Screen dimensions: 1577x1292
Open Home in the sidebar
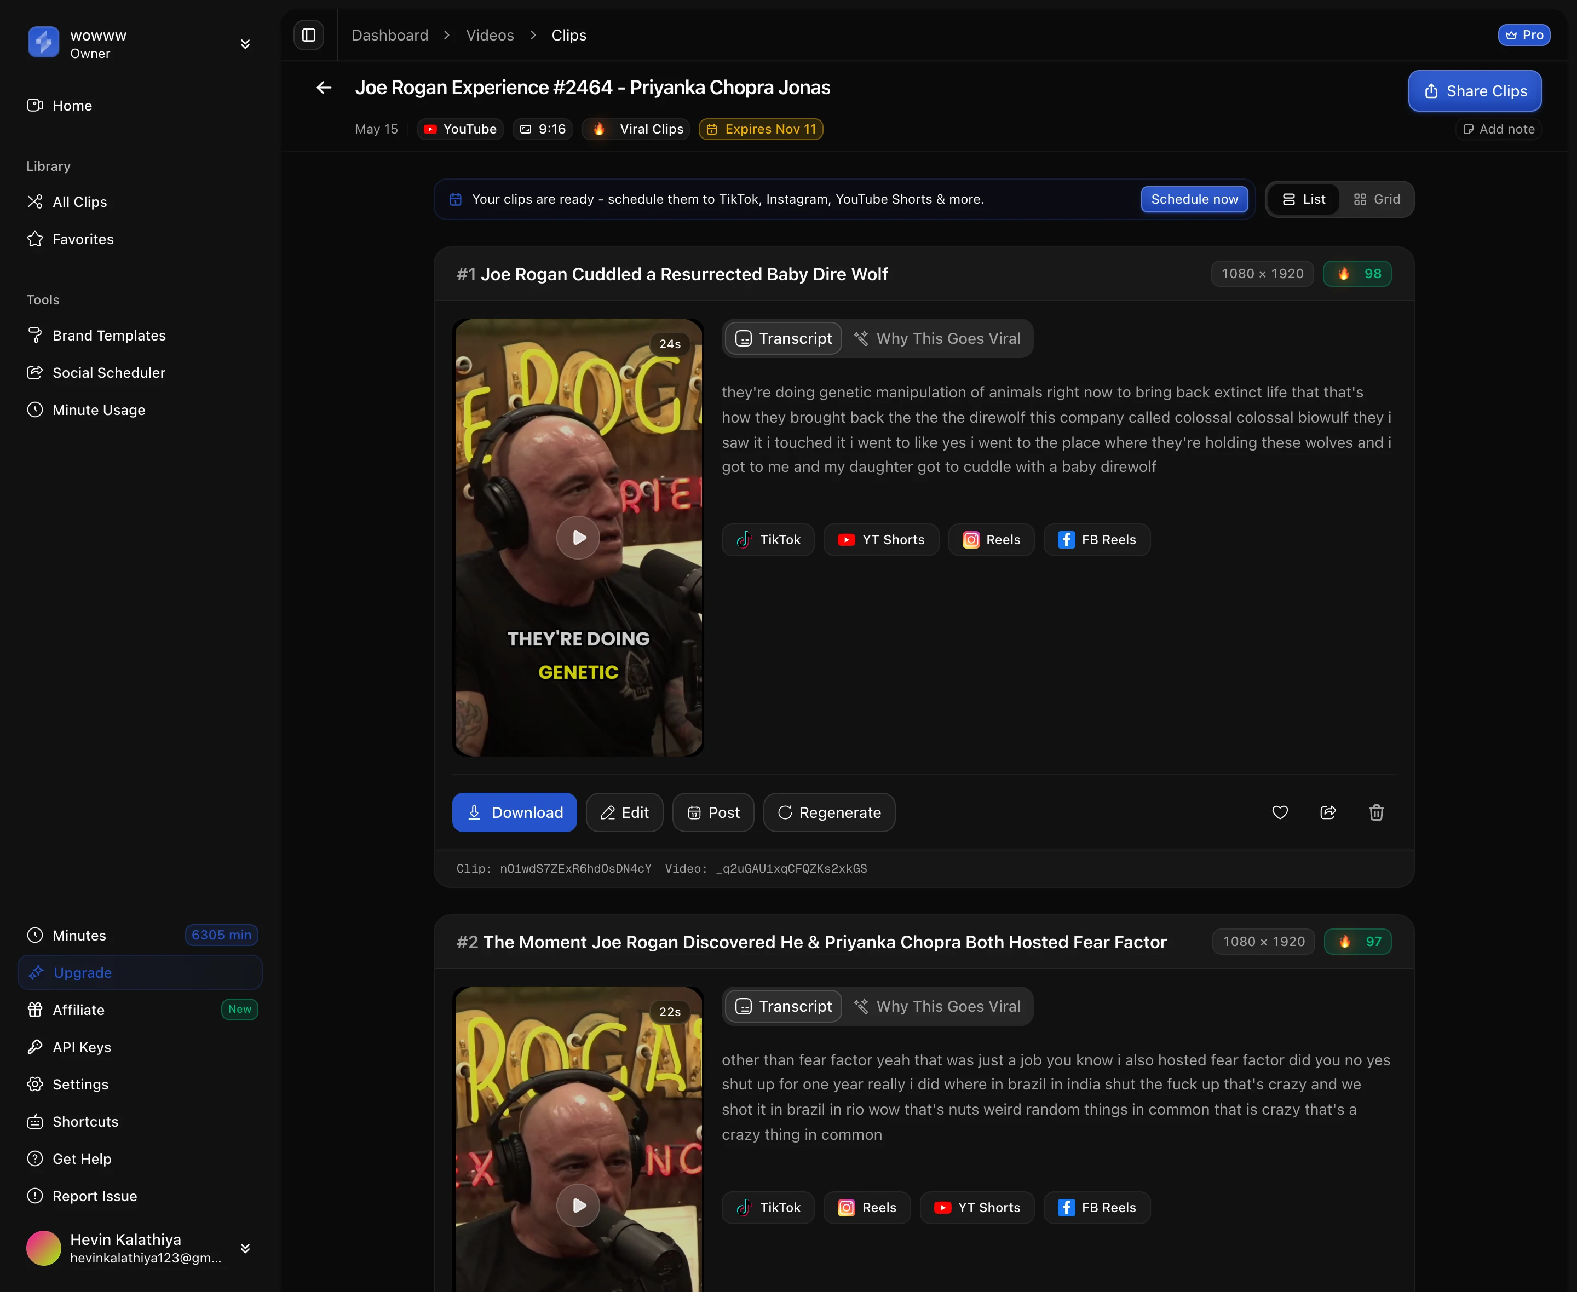coord(140,106)
